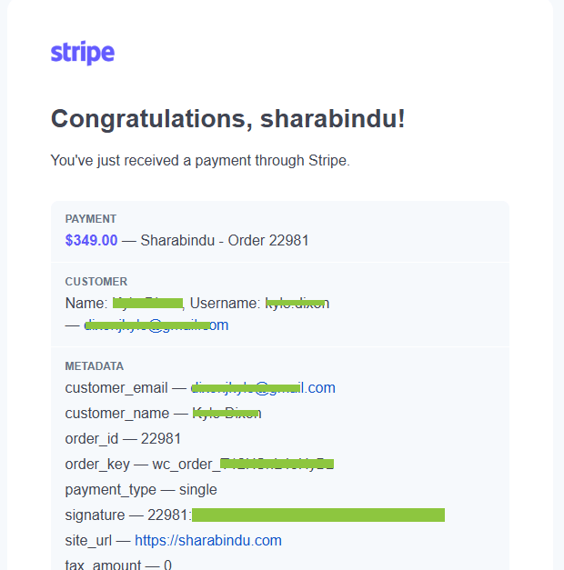This screenshot has height=570, width=564.
Task: Click the Sharabindu - Order 22981 description
Action: point(225,240)
